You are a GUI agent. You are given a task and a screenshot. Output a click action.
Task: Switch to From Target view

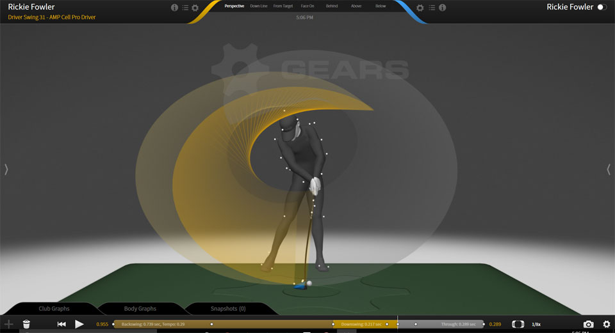(283, 6)
